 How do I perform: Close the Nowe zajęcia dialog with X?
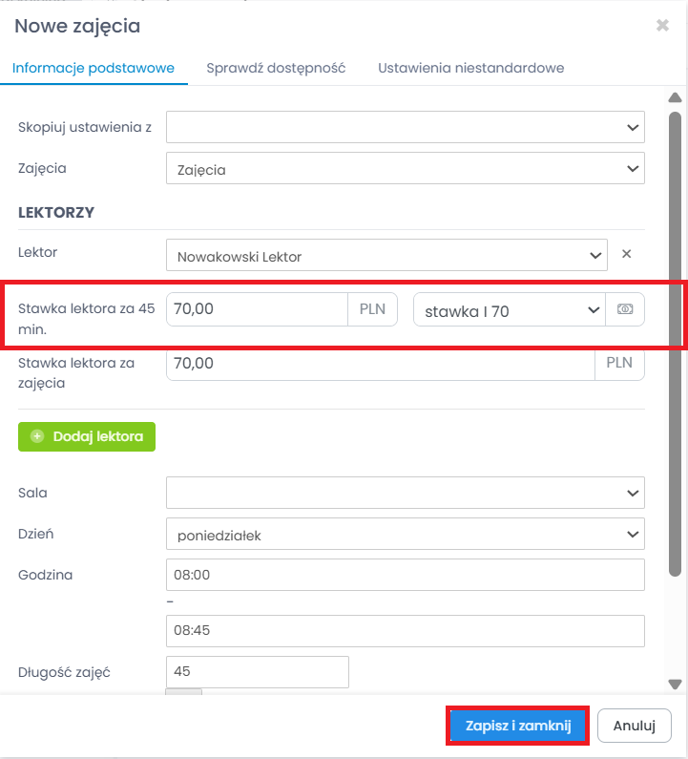coord(662,26)
